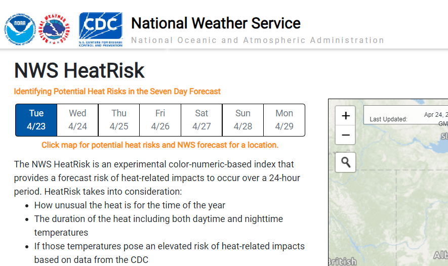Open the map location search

pyautogui.click(x=345, y=162)
